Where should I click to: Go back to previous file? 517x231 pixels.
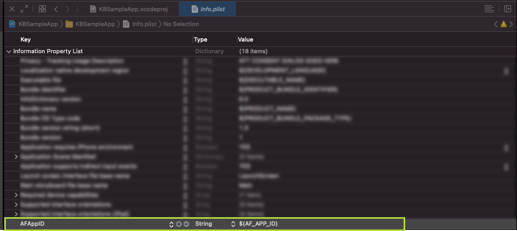click(55, 9)
